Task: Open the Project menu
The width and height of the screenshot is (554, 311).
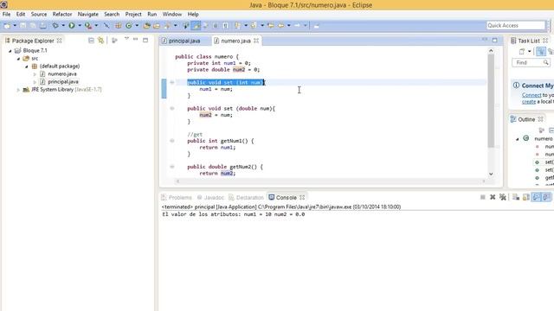Action: pos(133,14)
